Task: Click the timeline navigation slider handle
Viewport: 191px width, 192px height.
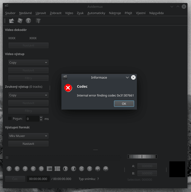Action: [x=7, y=158]
